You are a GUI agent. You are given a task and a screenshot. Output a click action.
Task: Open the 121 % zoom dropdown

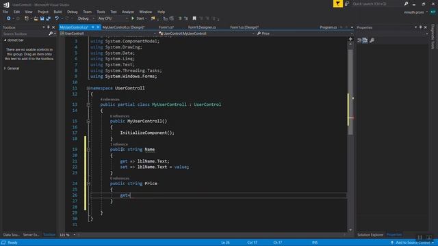[x=75, y=235]
